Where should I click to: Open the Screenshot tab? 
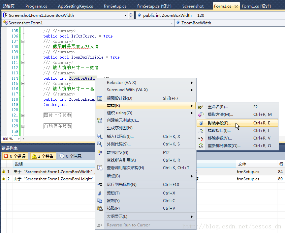click(193, 6)
